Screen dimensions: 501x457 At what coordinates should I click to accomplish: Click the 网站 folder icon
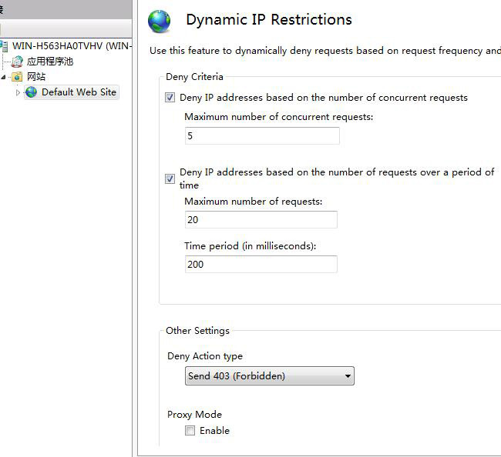point(18,77)
